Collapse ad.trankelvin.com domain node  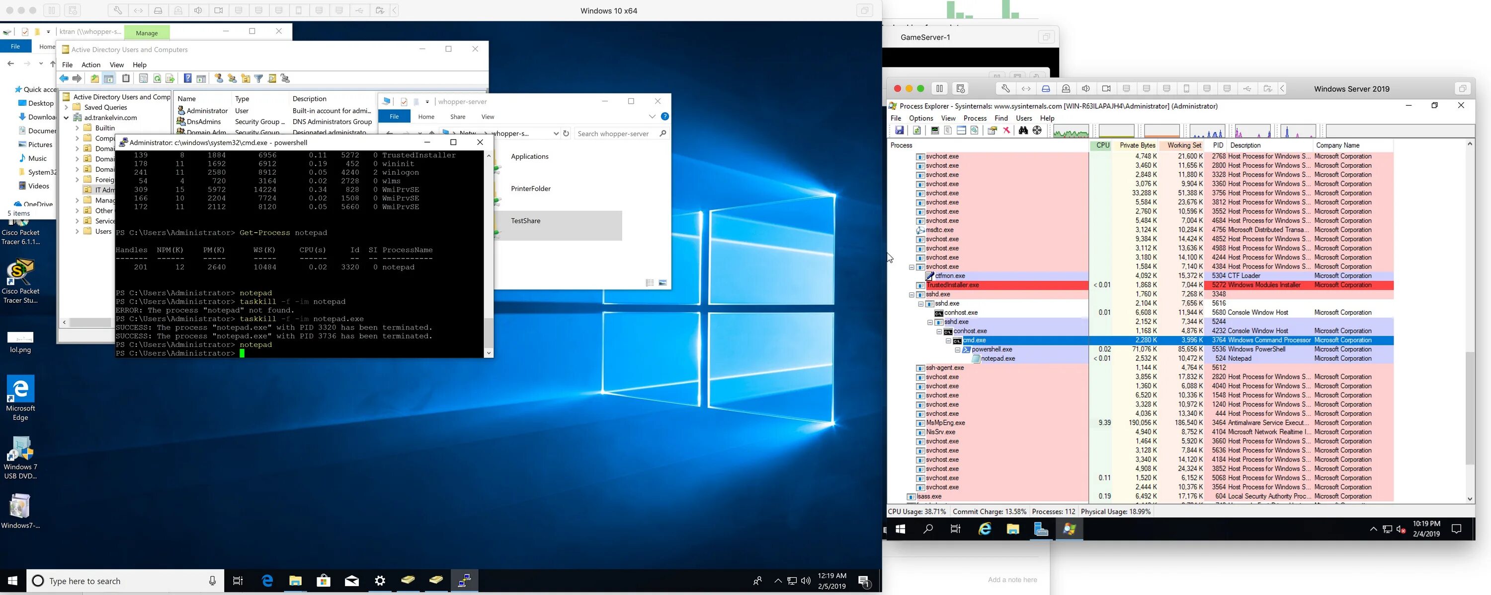[x=66, y=118]
